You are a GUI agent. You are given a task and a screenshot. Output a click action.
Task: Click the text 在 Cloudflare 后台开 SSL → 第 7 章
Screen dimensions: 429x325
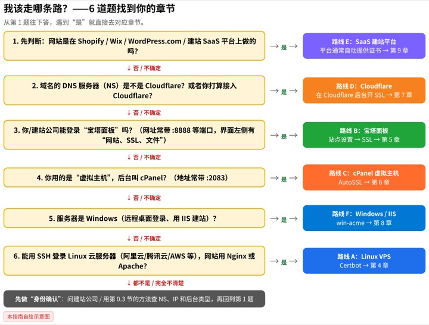364,95
